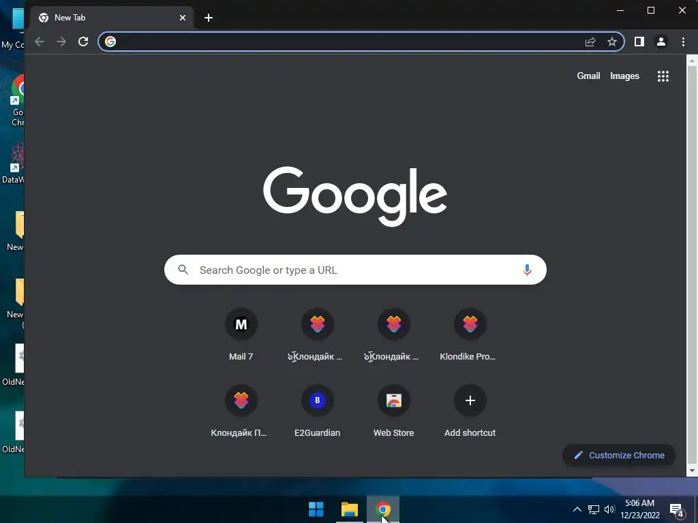Image resolution: width=698 pixels, height=523 pixels.
Task: Reload the current page
Action: point(83,42)
